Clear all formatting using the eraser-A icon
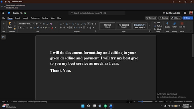194x109 pixels. pos(51,24)
